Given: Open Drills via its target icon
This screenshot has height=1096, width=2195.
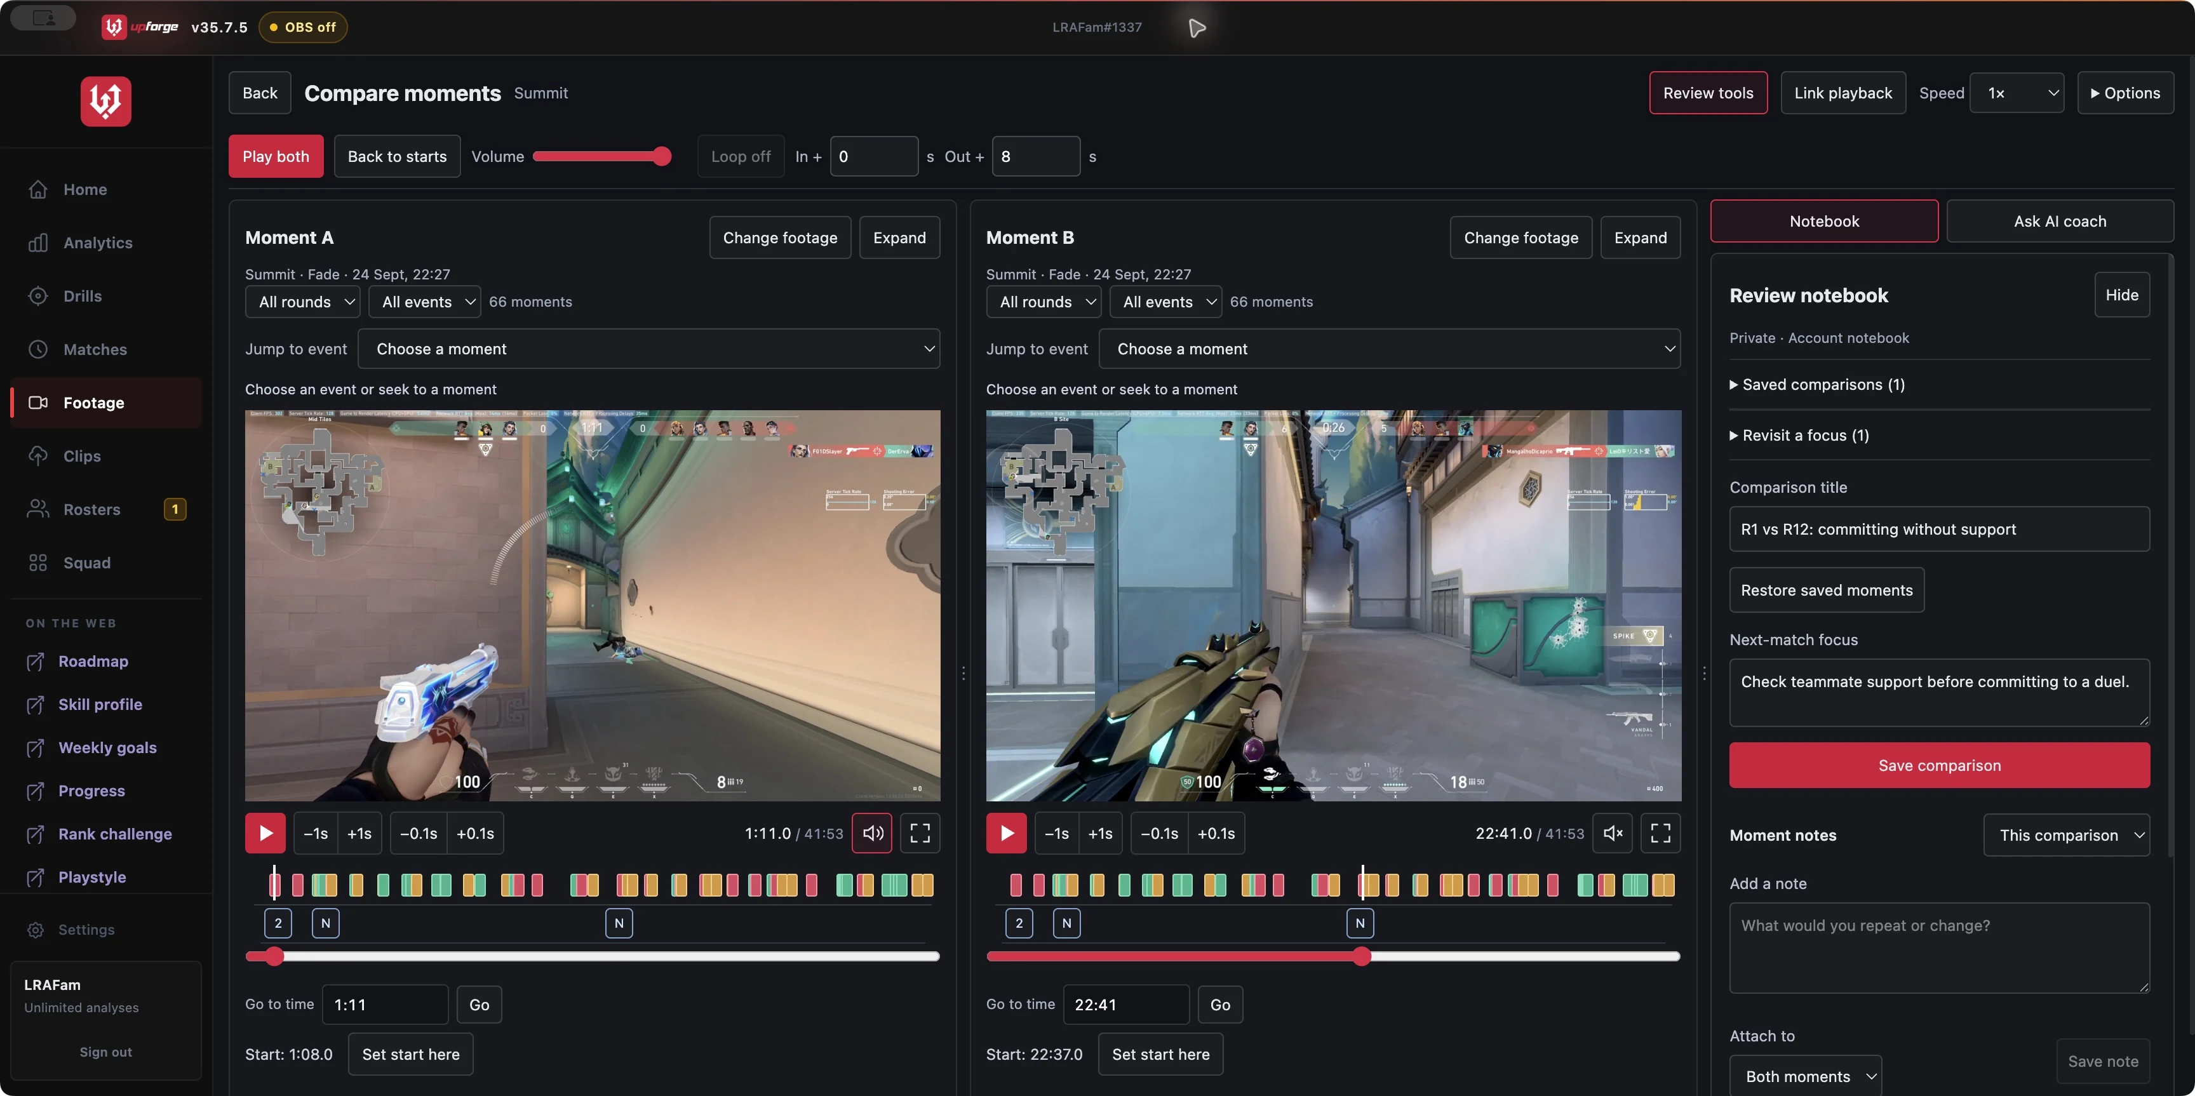Looking at the screenshot, I should [37, 297].
